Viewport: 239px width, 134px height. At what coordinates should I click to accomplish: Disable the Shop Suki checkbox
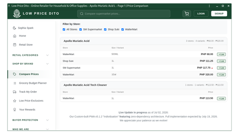pyautogui.click(x=105, y=29)
